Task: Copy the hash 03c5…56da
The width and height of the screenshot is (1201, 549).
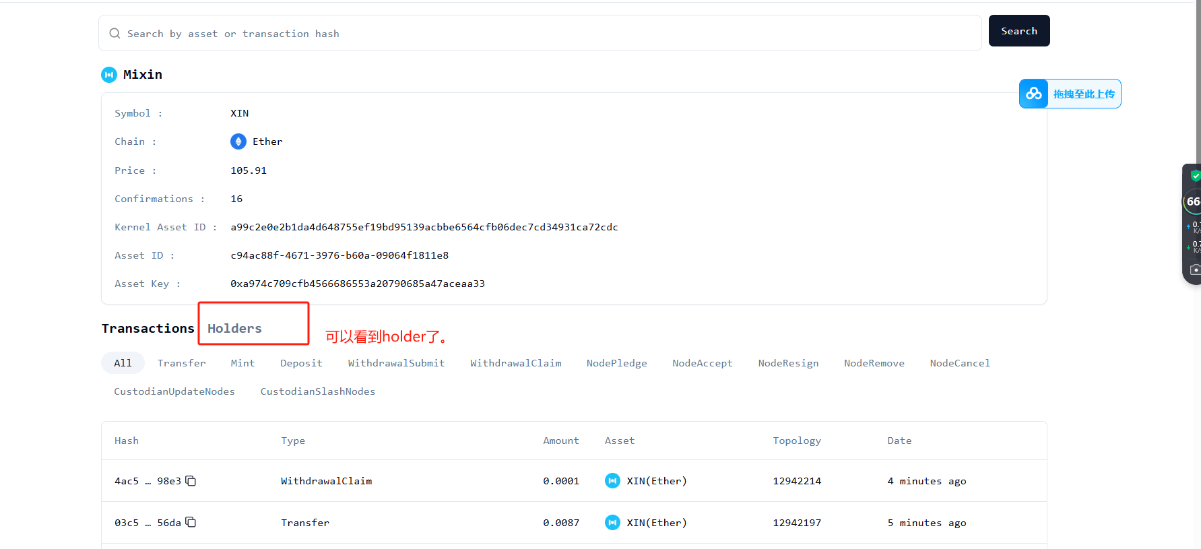Action: [x=191, y=523]
